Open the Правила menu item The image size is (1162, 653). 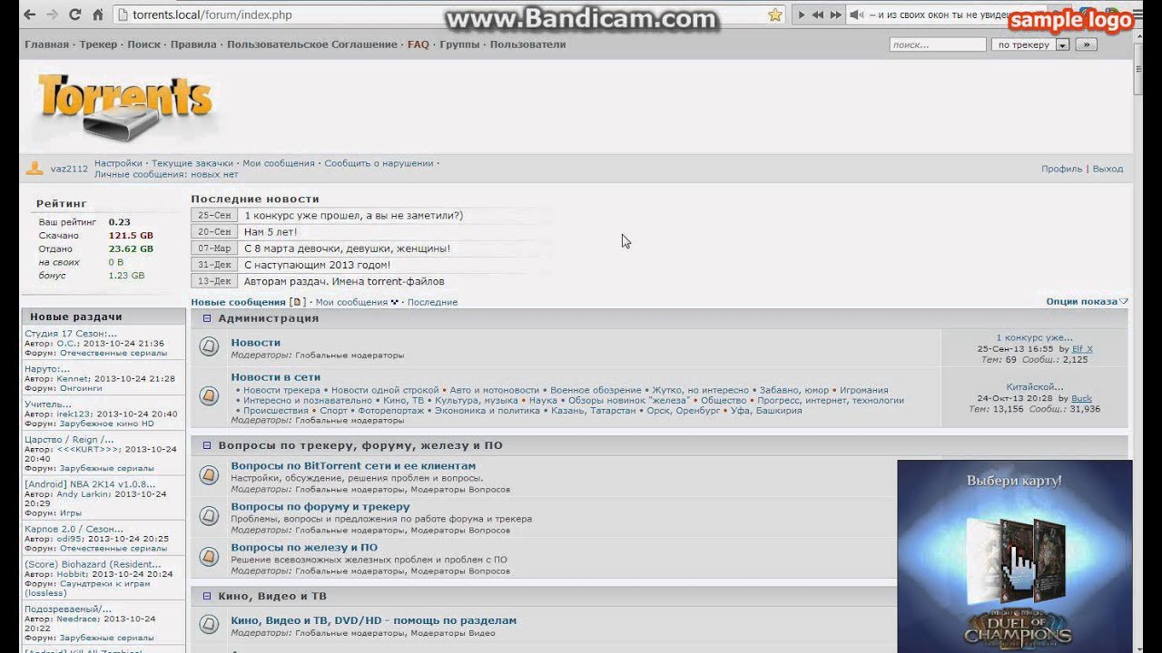click(x=193, y=44)
